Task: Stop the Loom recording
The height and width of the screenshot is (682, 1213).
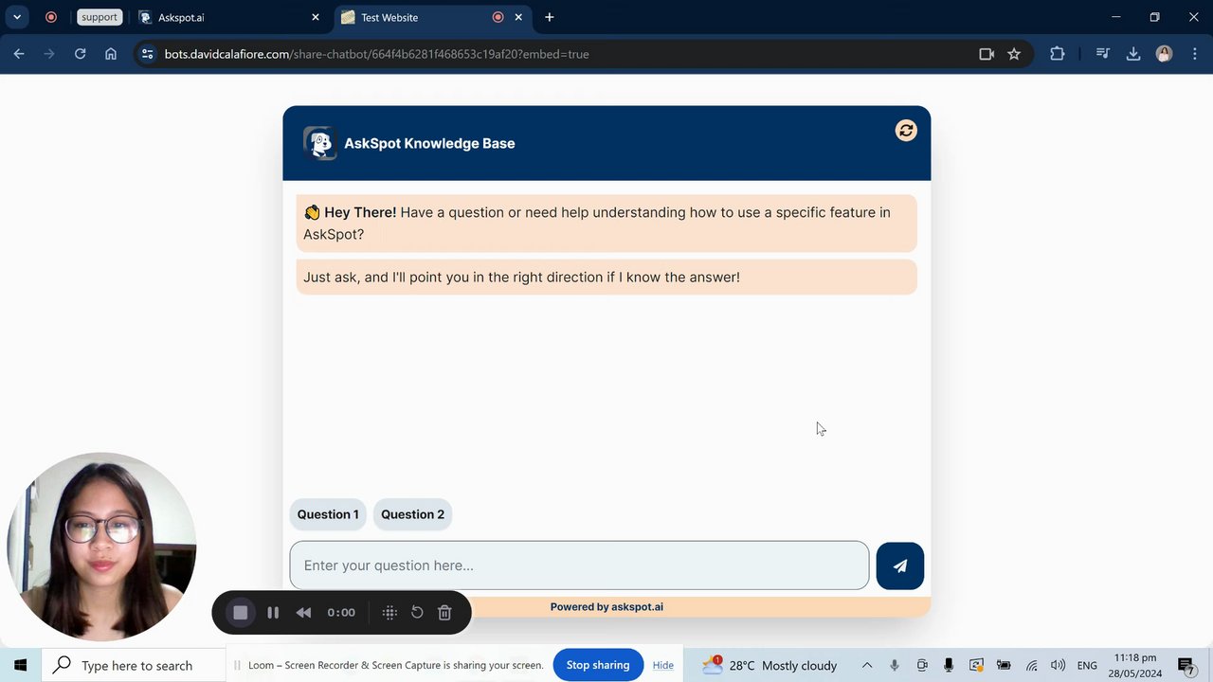Action: click(x=241, y=613)
